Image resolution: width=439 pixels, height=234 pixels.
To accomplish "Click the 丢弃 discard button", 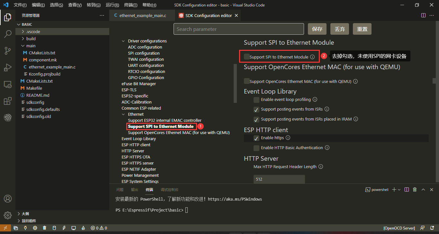I will coord(340,29).
